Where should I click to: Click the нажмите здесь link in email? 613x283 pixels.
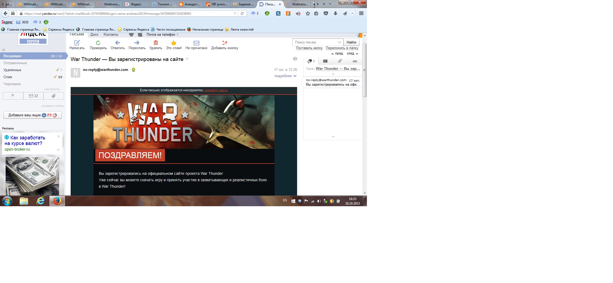216,90
